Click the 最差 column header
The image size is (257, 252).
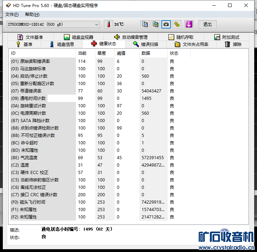105,53
